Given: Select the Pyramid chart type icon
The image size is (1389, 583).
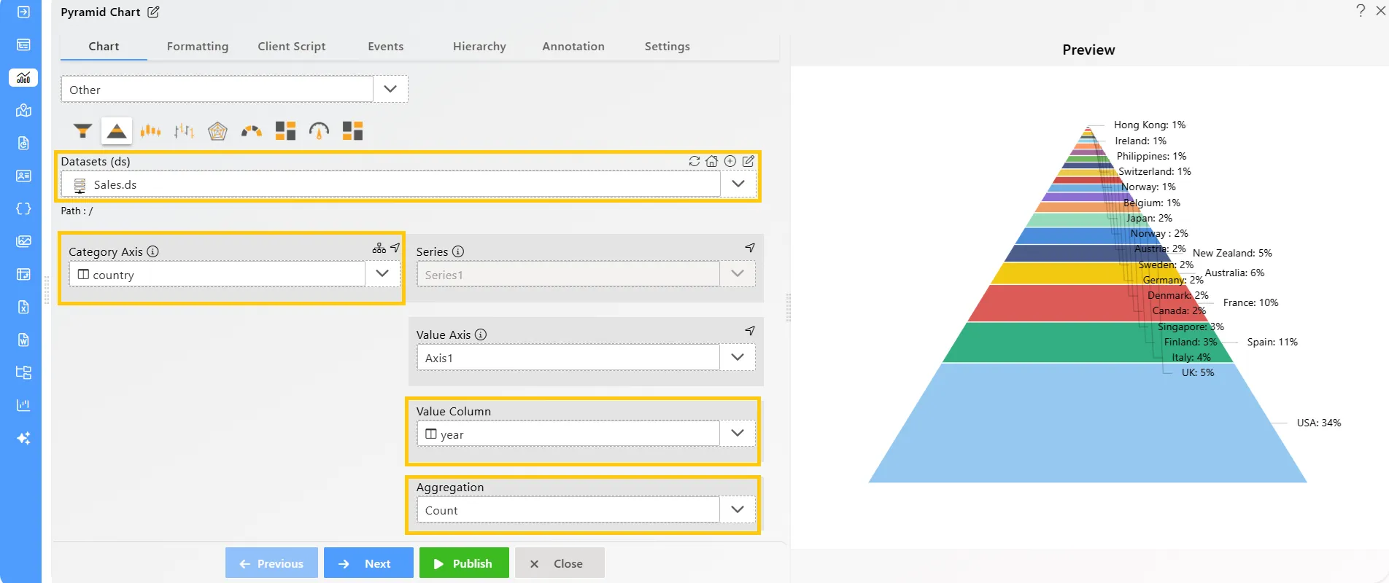Looking at the screenshot, I should coord(117,131).
